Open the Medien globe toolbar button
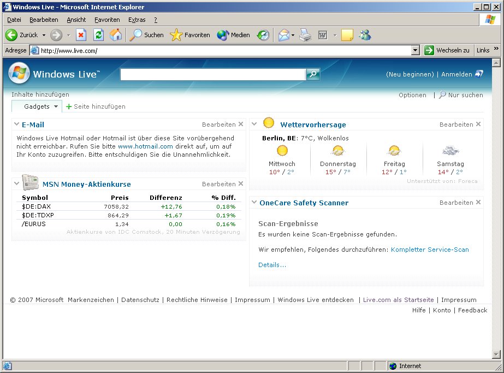Viewport: 504px width, 373px height. click(x=233, y=35)
